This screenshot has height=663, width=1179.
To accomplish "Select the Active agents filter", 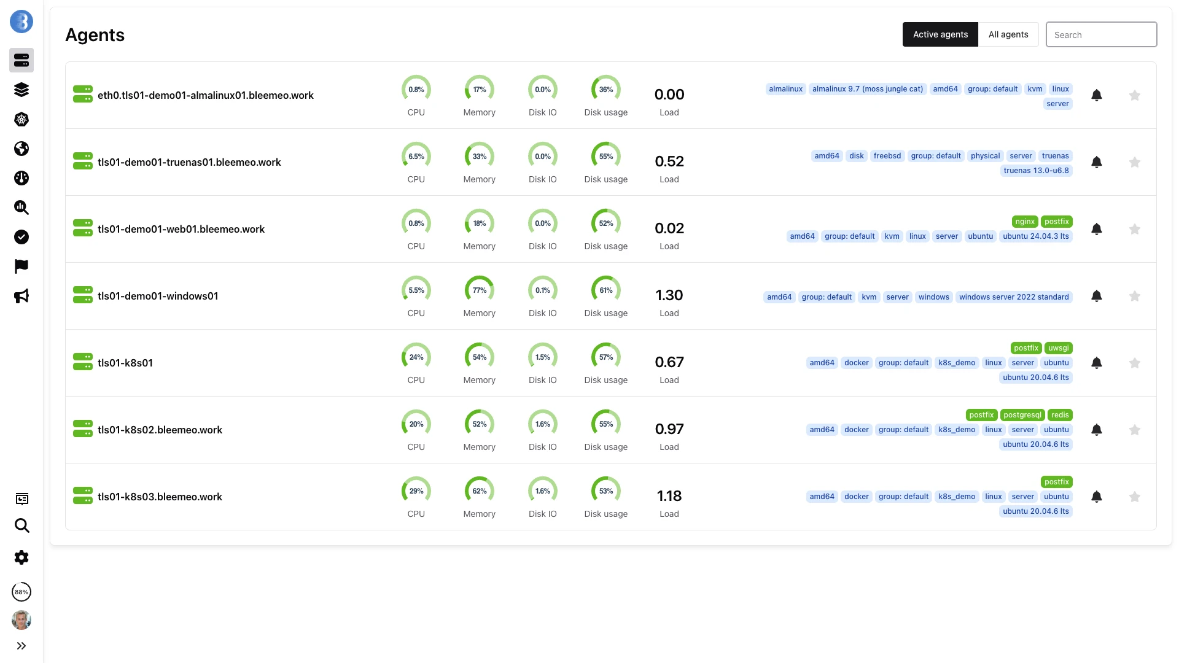I will click(940, 34).
